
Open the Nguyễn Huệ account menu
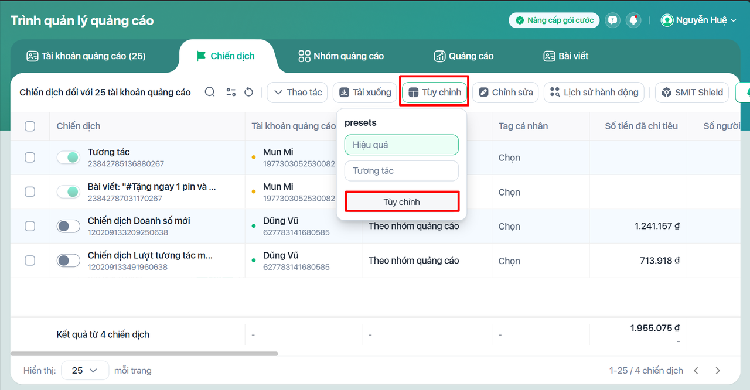point(698,20)
